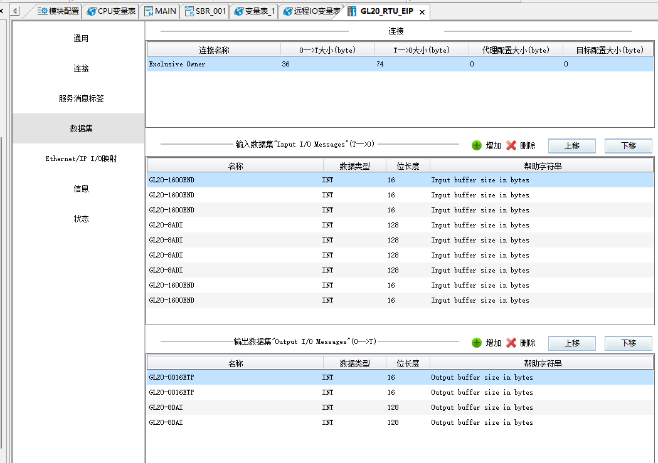The width and height of the screenshot is (658, 463).
Task: Click red delete icon for input dataset
Action: tap(511, 145)
